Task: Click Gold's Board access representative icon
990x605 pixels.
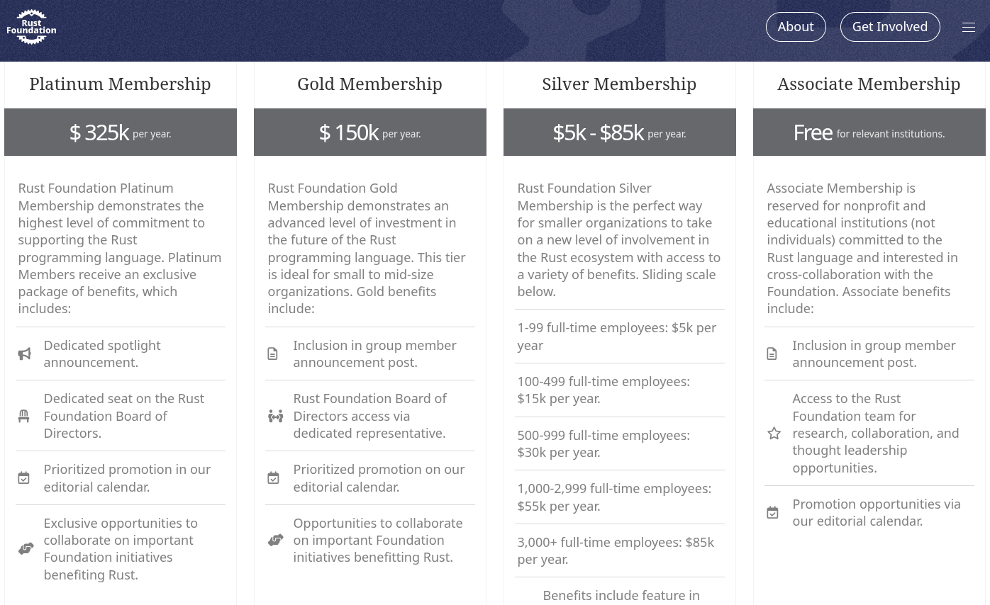Action: 275,416
